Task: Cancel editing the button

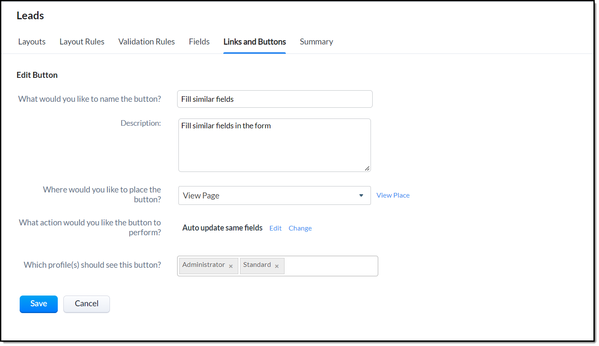Action: (86, 304)
